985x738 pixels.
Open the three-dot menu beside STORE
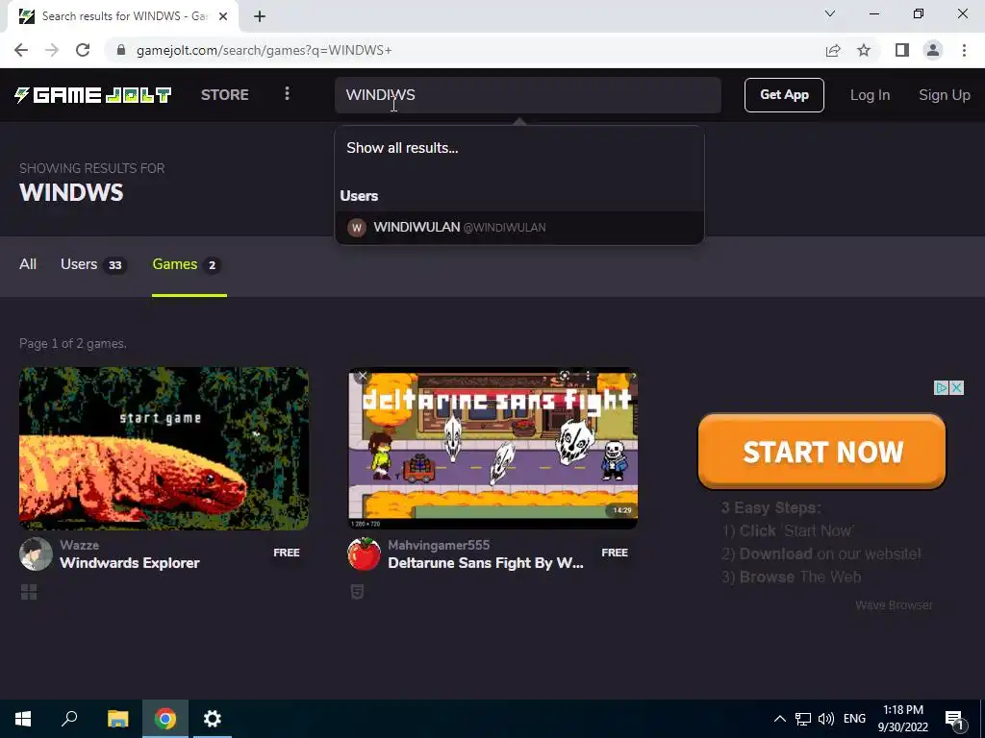pos(287,94)
